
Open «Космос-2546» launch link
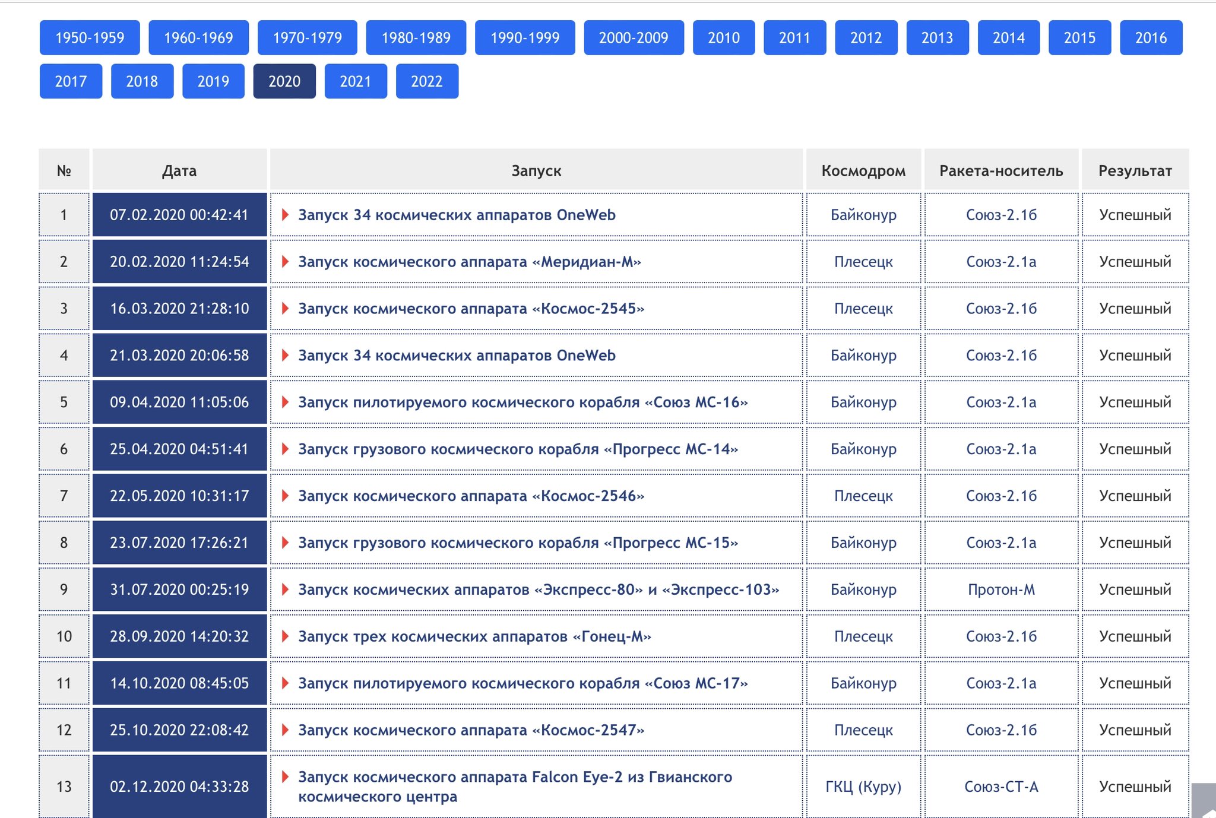471,496
